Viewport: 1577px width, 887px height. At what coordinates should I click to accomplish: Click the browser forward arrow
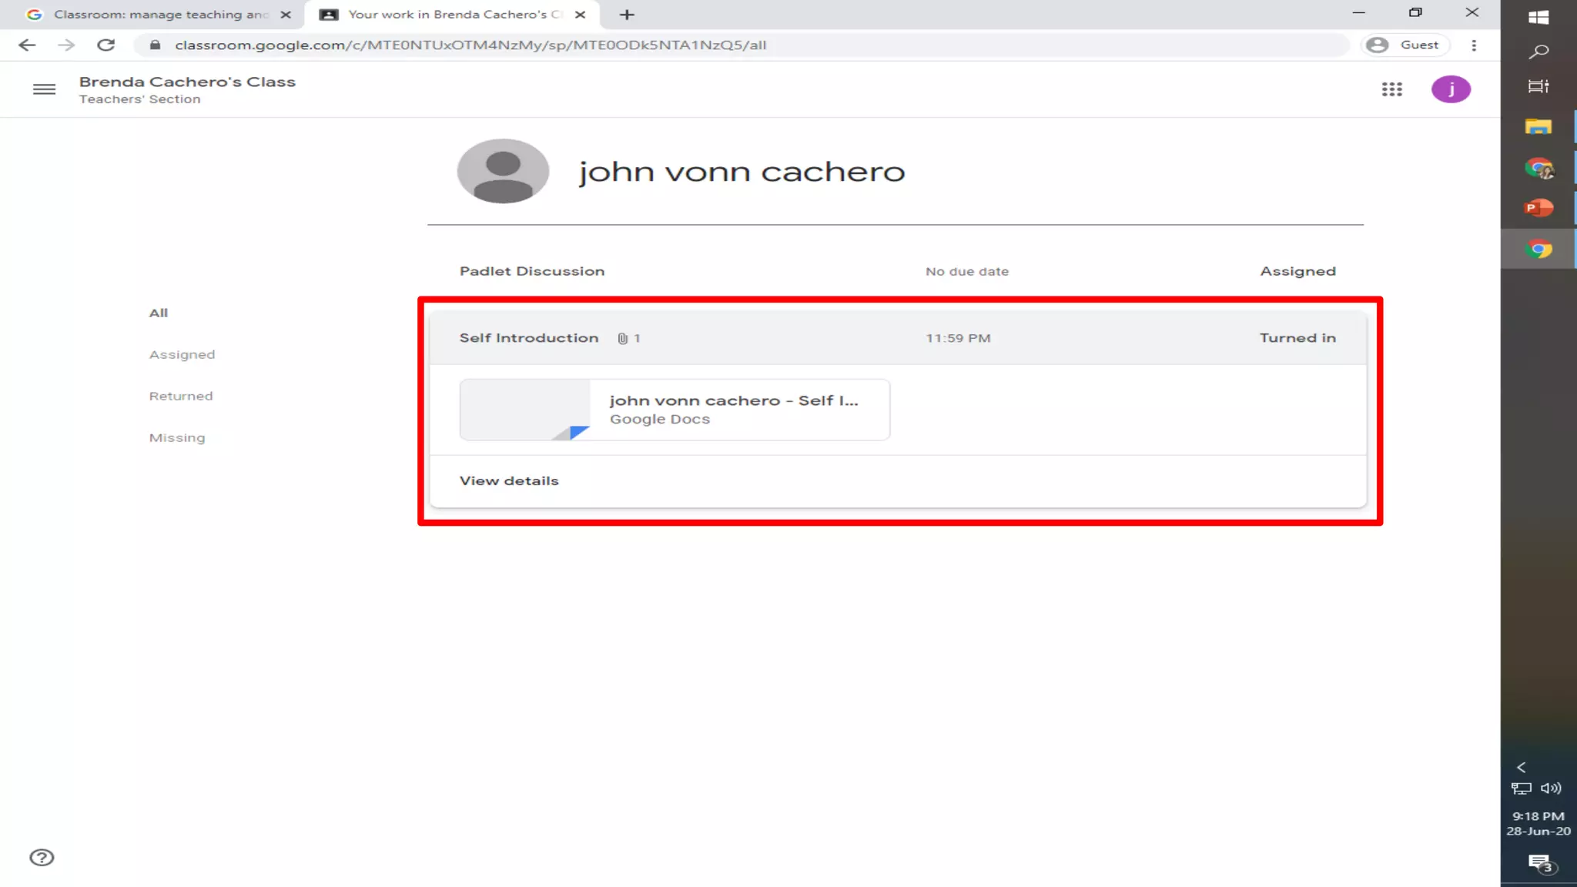pyautogui.click(x=67, y=45)
